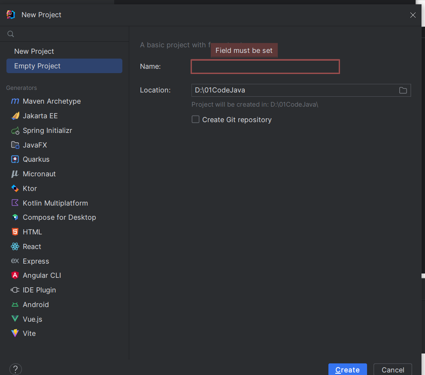Click the Vue.js icon
Screen dimensions: 425x375
click(15, 319)
